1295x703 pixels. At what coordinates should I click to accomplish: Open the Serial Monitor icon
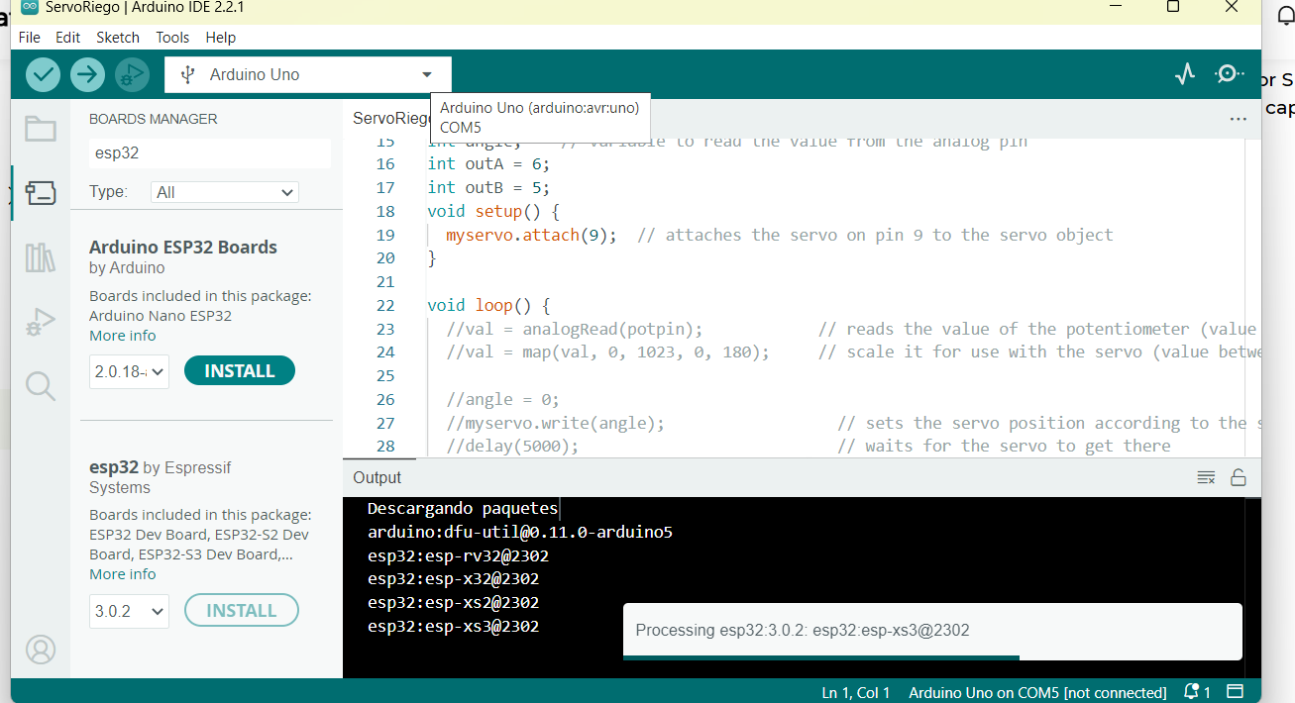click(x=1229, y=74)
